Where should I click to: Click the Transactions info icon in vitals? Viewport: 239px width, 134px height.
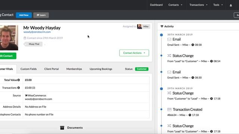(19, 88)
